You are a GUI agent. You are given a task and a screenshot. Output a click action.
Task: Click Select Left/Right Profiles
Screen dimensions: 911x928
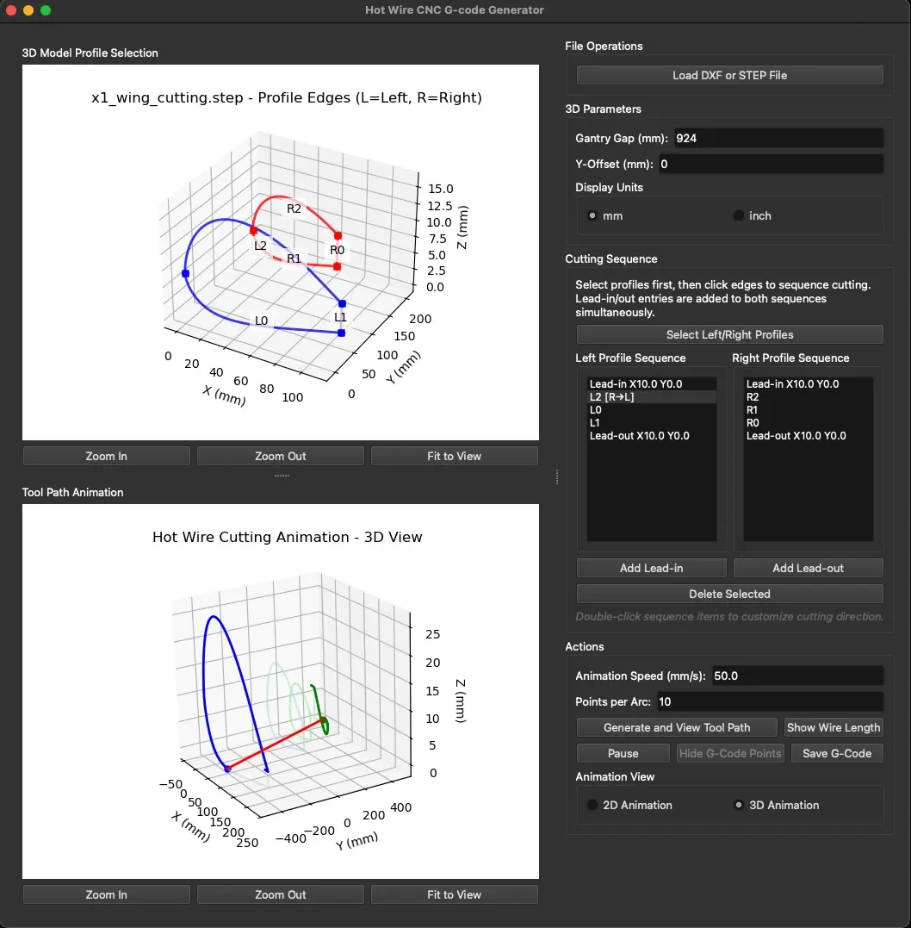click(x=728, y=334)
